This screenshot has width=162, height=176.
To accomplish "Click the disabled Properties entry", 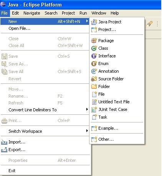I will (45, 160).
